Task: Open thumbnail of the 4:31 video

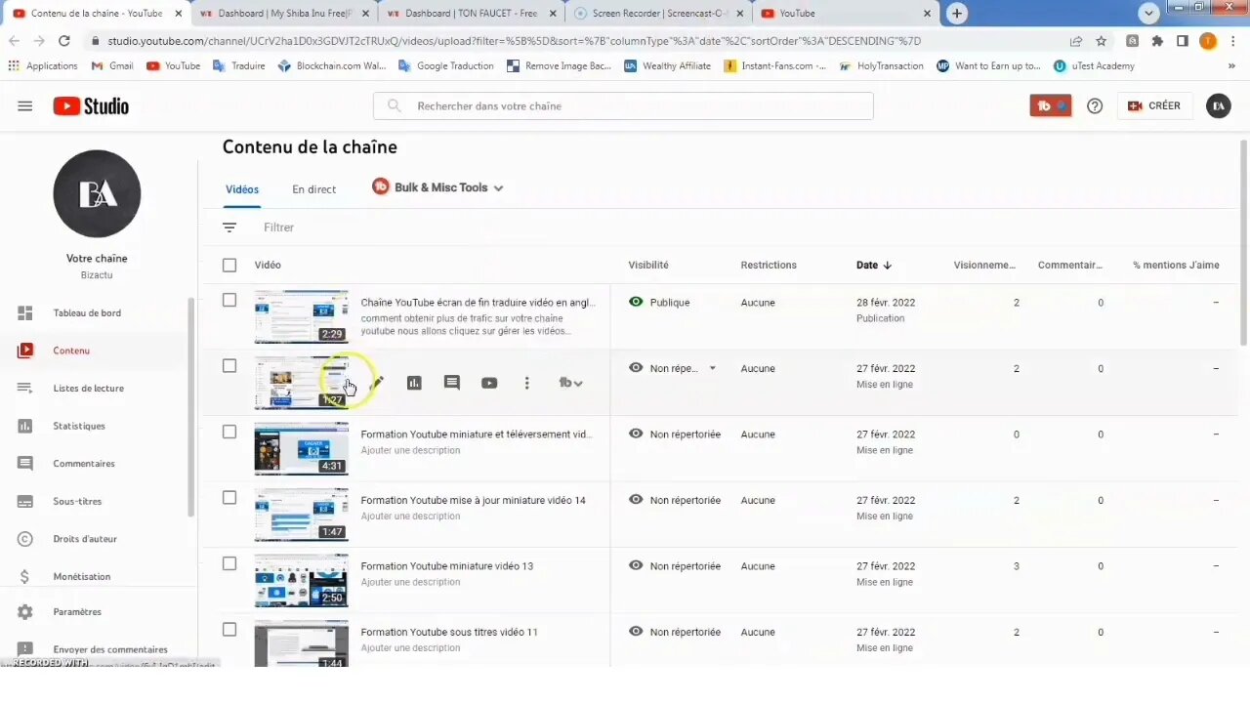Action: click(x=301, y=448)
